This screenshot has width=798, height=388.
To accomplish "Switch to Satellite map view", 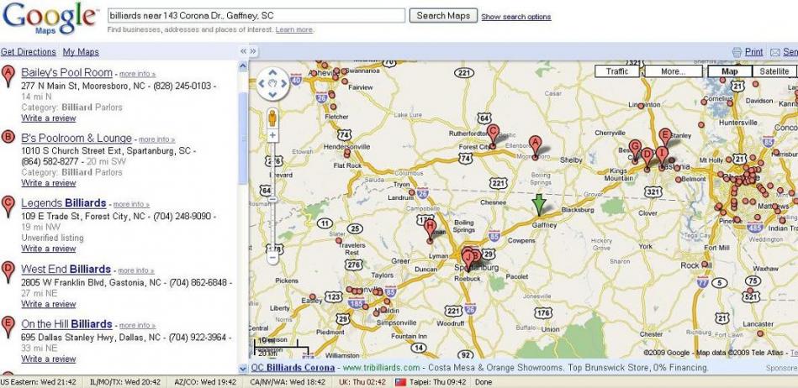I will (774, 72).
